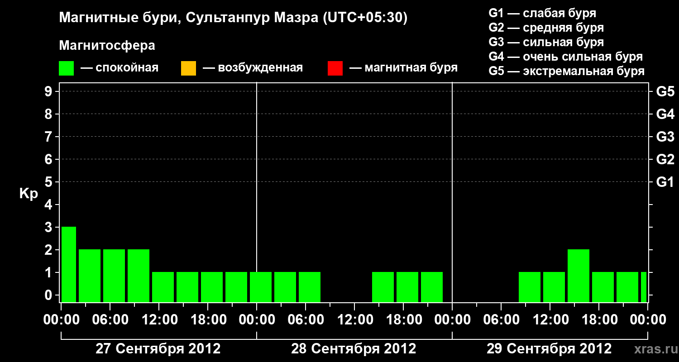Select the 'G3 — сильная буря' legend line
Image resolution: width=679 pixels, height=362 pixels.
coord(546,42)
